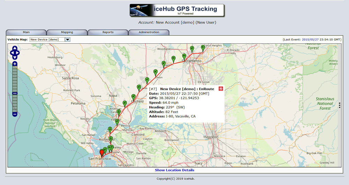Click the zoom slider handle bar
This screenshot has width=349, height=185.
(15, 93)
